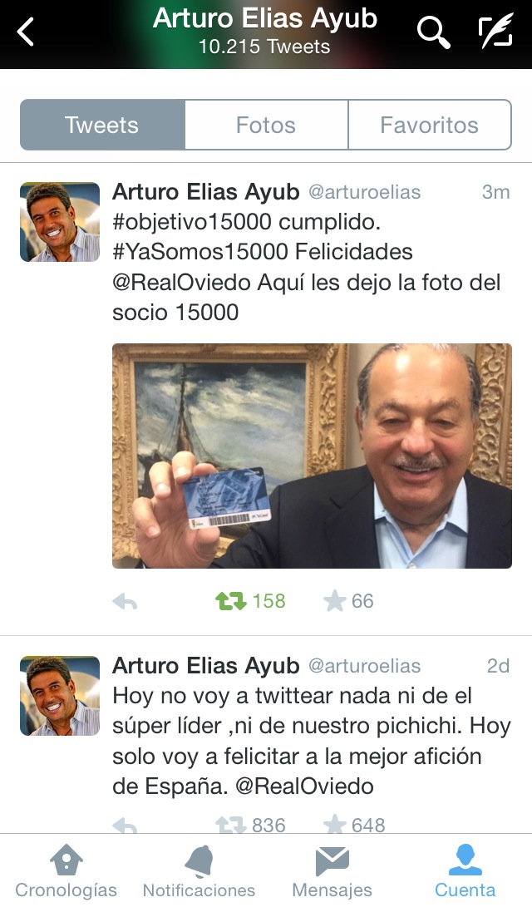This screenshot has height=907, width=532.
Task: Favorite the tweet with 66 stars
Action: pos(334,601)
